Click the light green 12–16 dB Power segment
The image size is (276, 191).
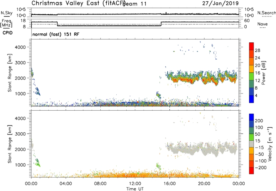click(252, 76)
